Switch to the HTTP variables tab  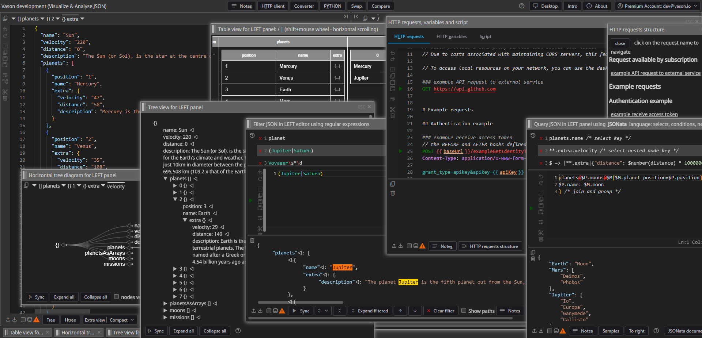tap(451, 37)
